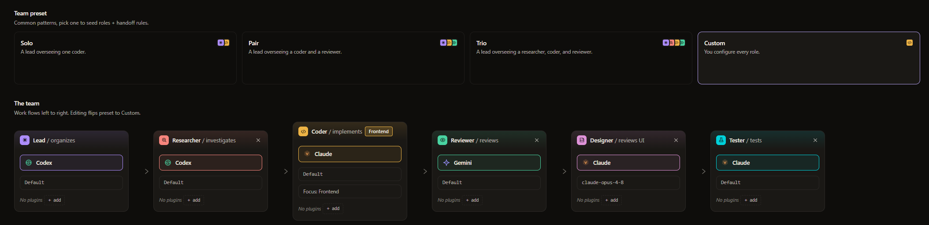The image size is (929, 225).
Task: Click the 'Designer / reviews UI' title
Action: 617,141
